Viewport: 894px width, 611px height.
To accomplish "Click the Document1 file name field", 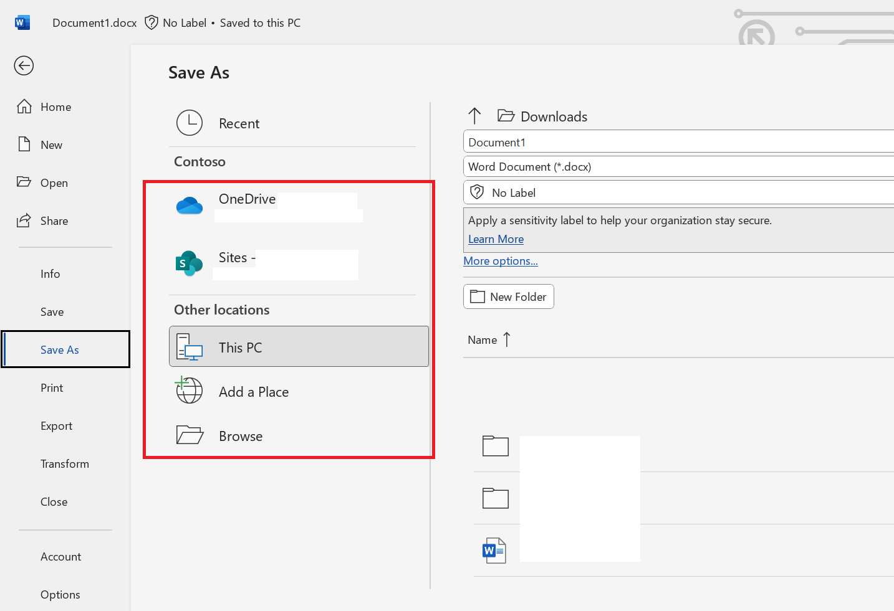I will tap(678, 142).
